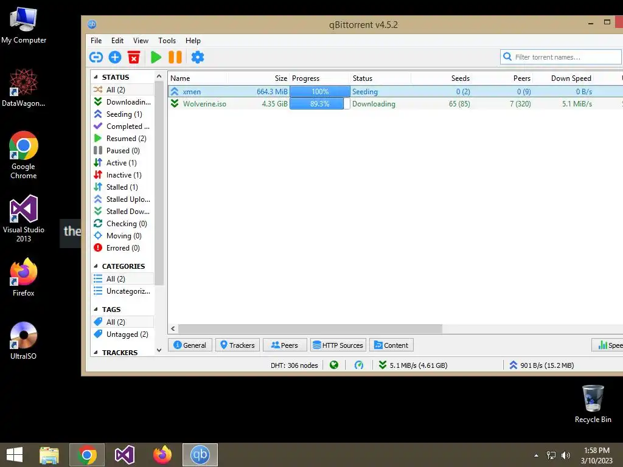Click the green Resume play icon
Viewport: 623px width, 467px height.
[x=156, y=57]
